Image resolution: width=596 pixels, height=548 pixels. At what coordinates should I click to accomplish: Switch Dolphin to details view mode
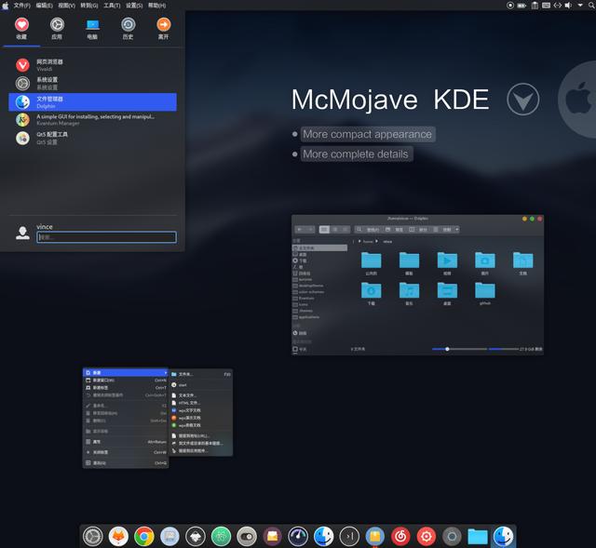(345, 230)
